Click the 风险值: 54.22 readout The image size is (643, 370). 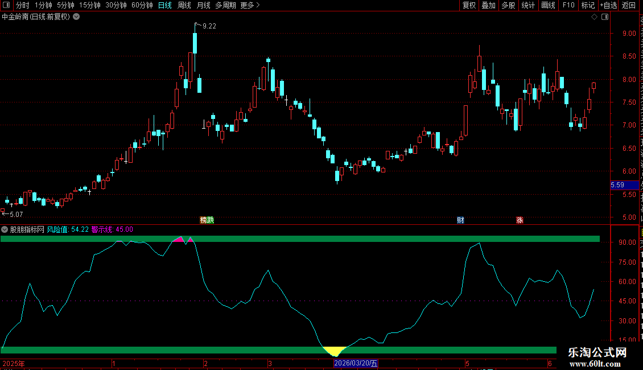point(68,229)
